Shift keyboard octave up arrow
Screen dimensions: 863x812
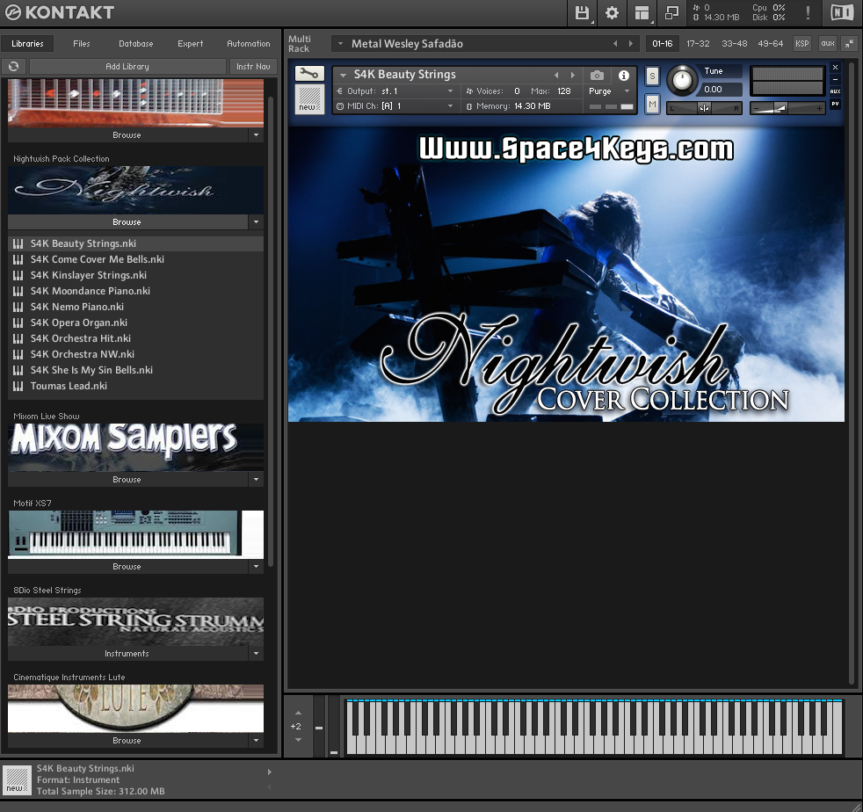coord(298,713)
